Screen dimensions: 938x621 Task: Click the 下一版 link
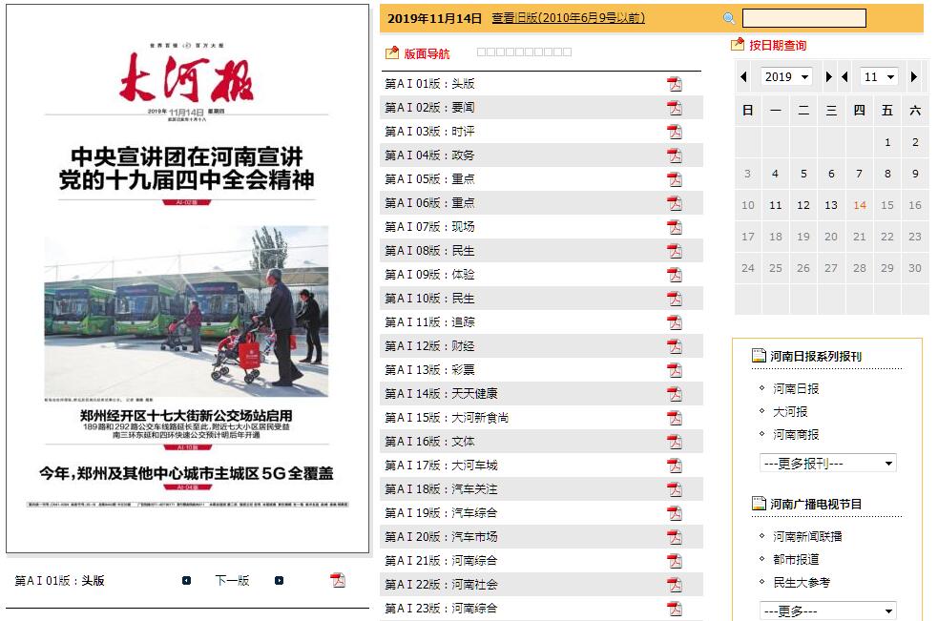(232, 580)
